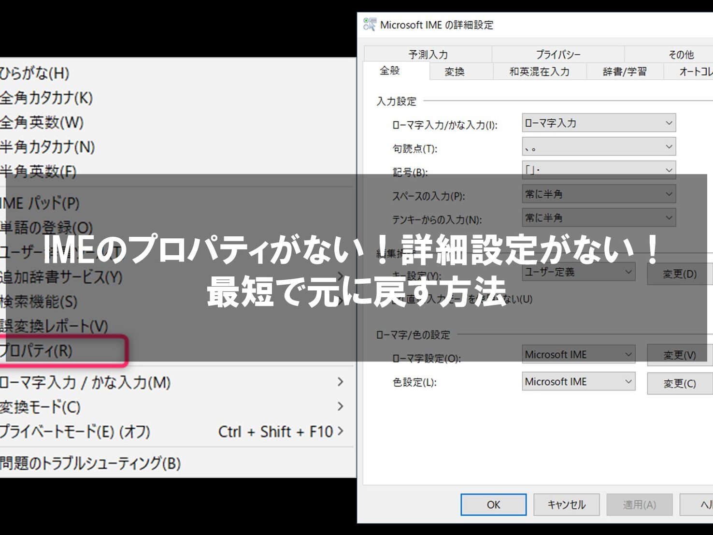Click the Microsoft IME dialog title icon
The image size is (713, 535).
[370, 24]
